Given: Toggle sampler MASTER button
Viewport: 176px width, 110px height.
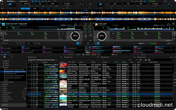Looking at the screenshot, I should click(78, 55).
